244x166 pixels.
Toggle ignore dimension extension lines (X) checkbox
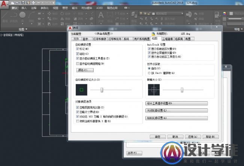tap(78, 112)
